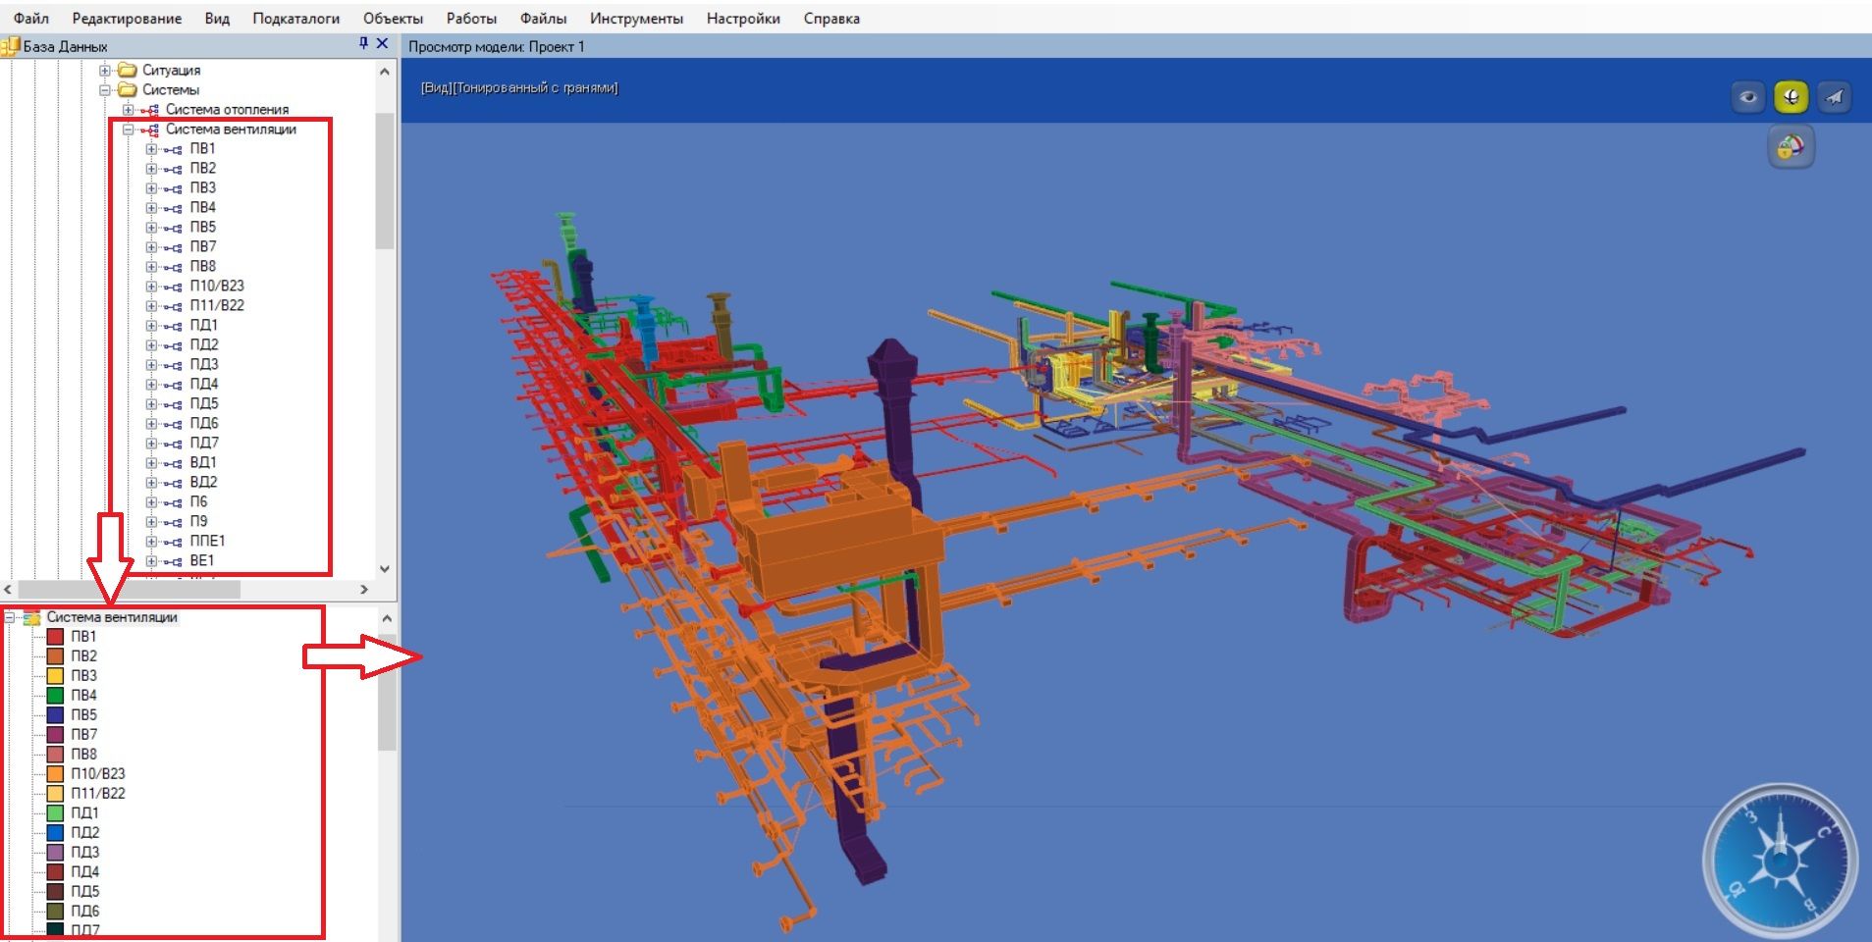This screenshot has height=942, width=1872.
Task: Collapse the Система вентиляции tree node
Action: (128, 130)
